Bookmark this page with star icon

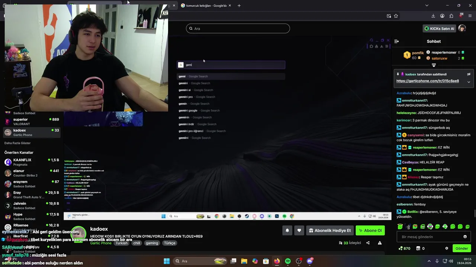[x=396, y=16]
